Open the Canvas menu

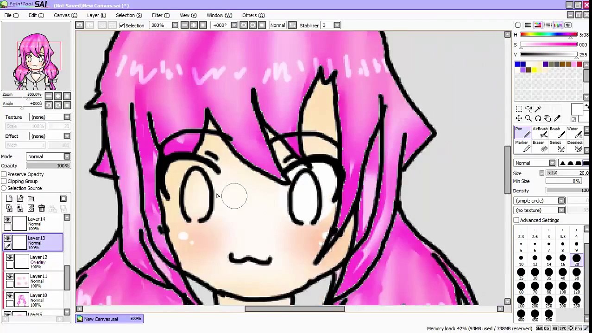click(65, 15)
